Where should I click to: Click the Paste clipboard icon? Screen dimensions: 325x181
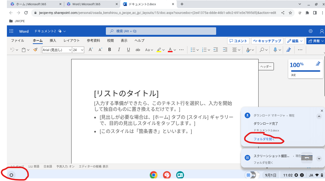point(24,50)
